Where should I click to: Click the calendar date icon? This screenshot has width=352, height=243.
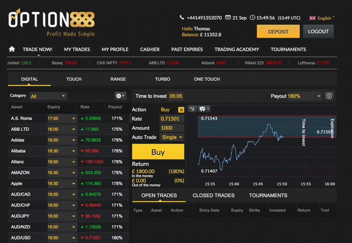coord(228,18)
